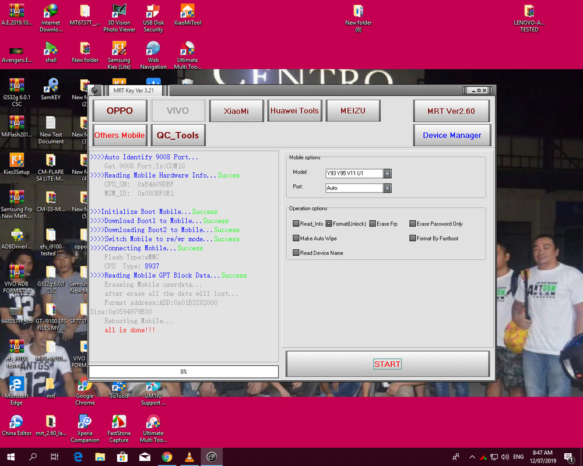Viewport: 583px width, 466px height.
Task: Open UMTv2 Support desktop icon
Action: click(153, 394)
